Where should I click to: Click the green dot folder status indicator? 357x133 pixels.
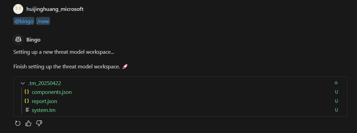tap(336, 83)
